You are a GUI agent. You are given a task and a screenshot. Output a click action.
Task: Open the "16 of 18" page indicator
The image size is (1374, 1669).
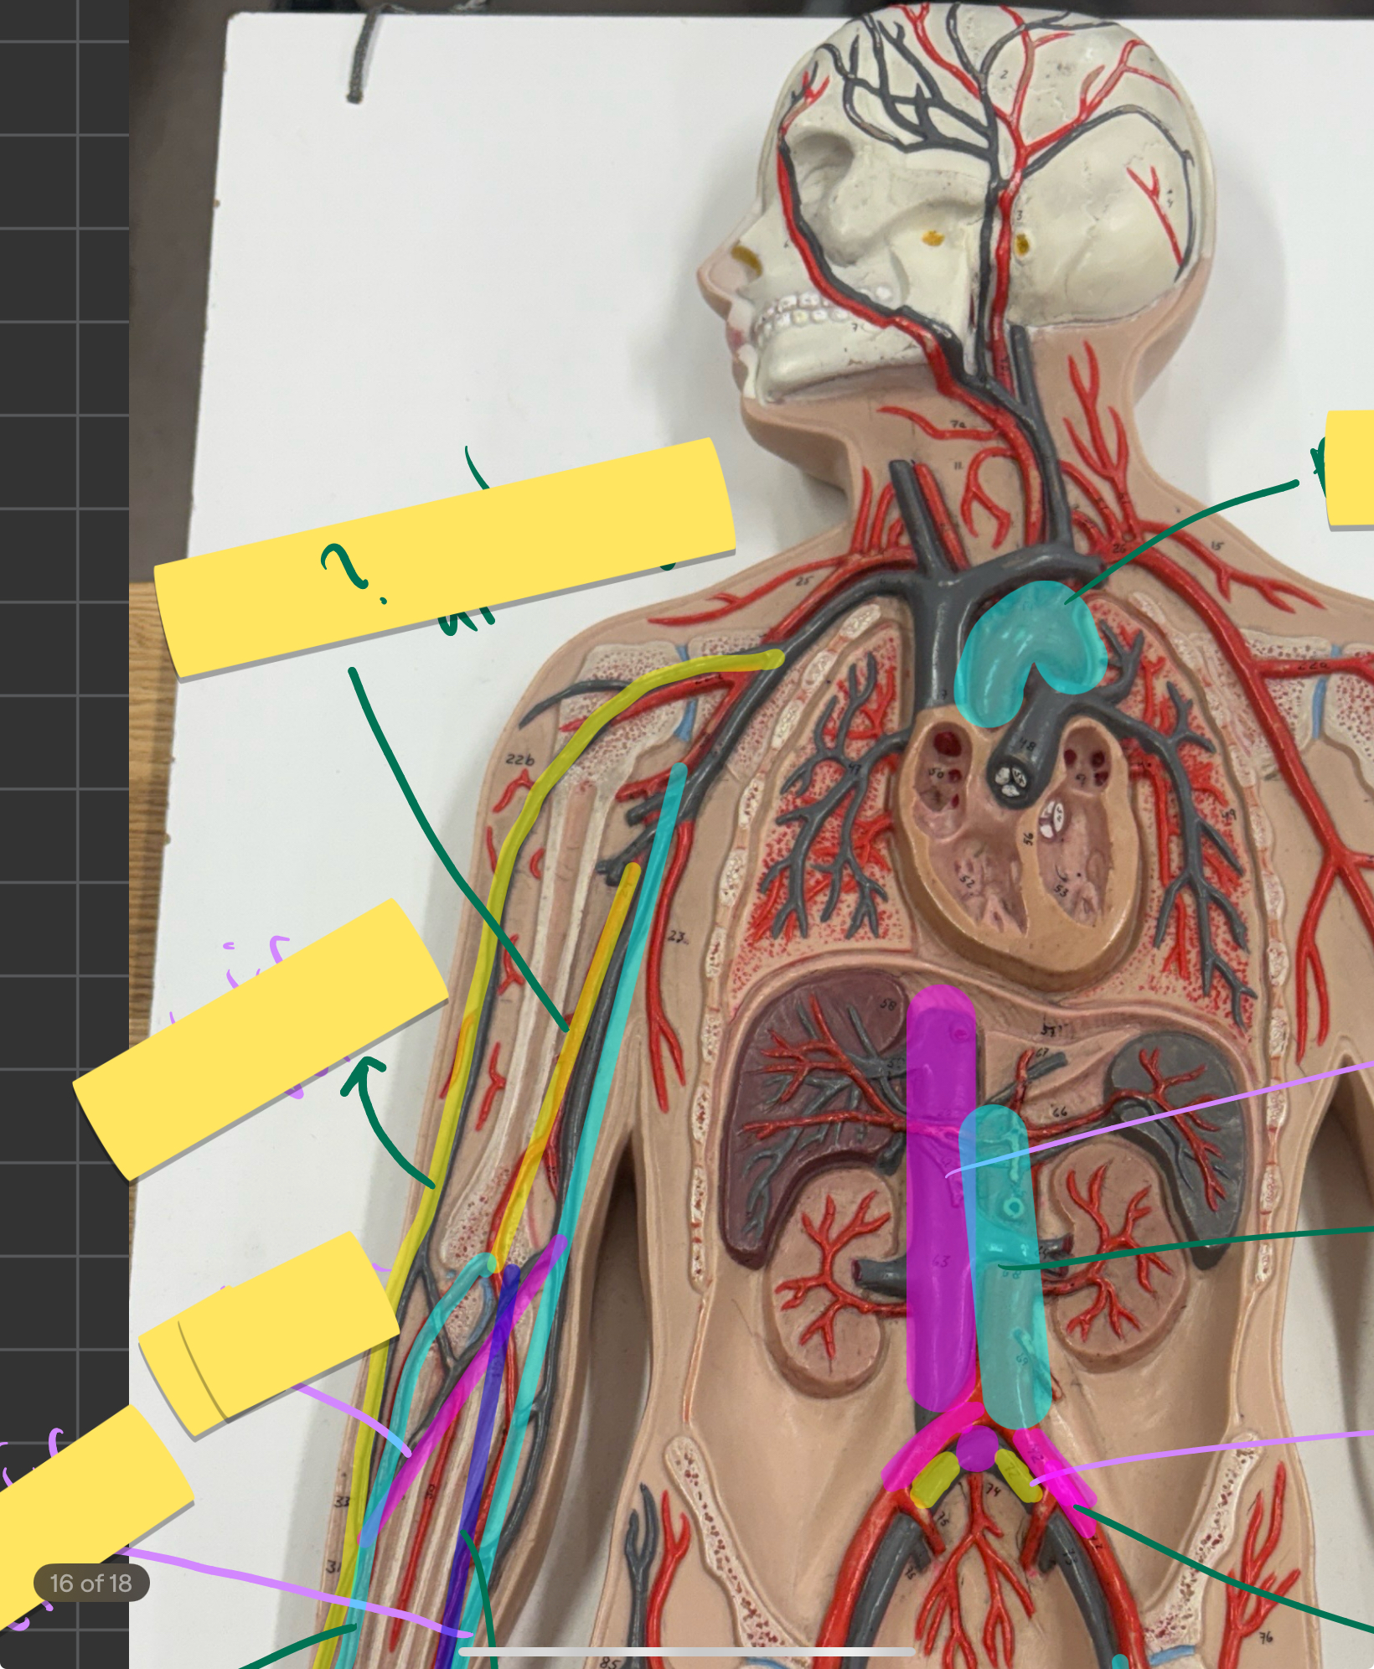(91, 1583)
